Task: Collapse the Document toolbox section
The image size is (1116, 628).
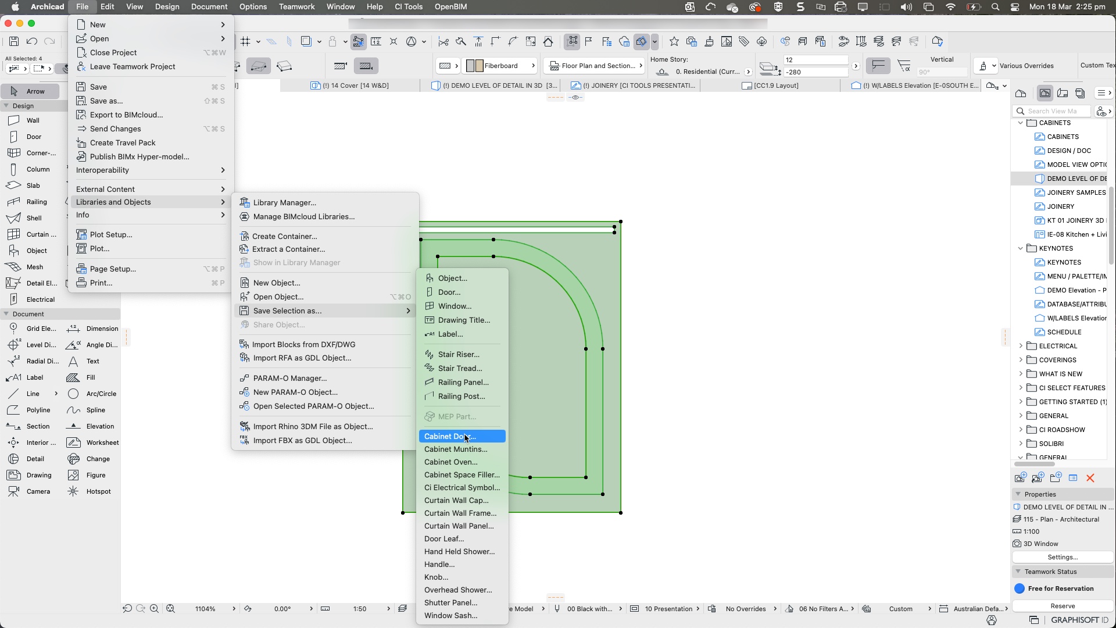Action: click(x=6, y=314)
